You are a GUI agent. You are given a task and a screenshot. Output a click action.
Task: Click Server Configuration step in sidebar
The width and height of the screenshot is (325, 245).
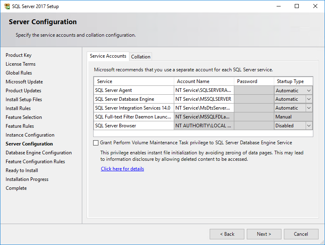(x=29, y=144)
